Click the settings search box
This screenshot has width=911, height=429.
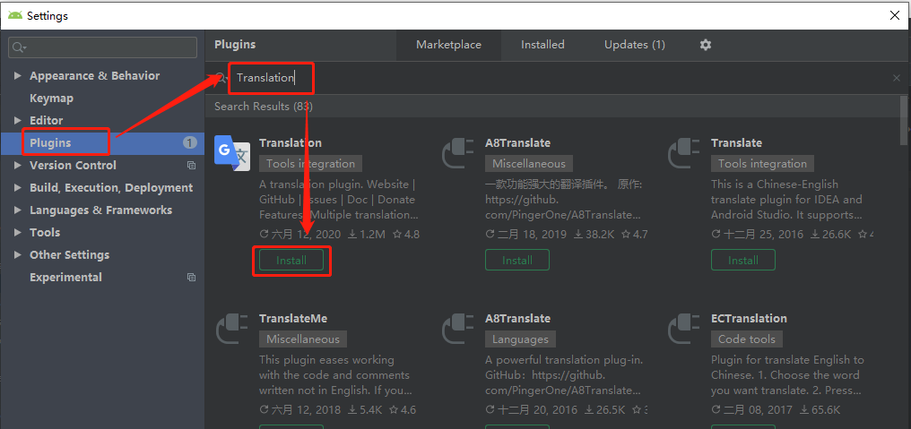(x=102, y=47)
